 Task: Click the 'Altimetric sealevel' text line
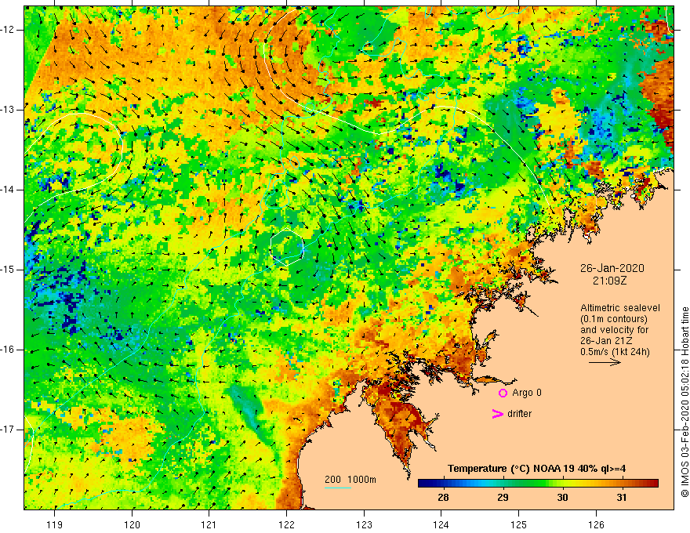click(x=620, y=308)
